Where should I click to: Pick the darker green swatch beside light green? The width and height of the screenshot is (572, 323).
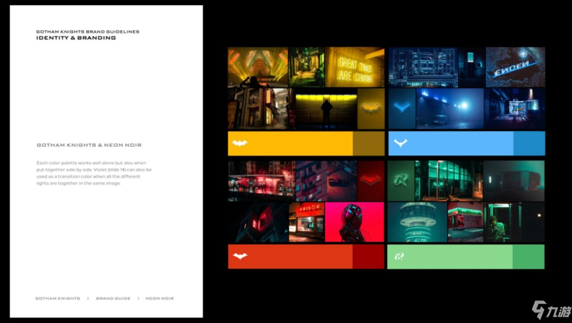tap(529, 257)
